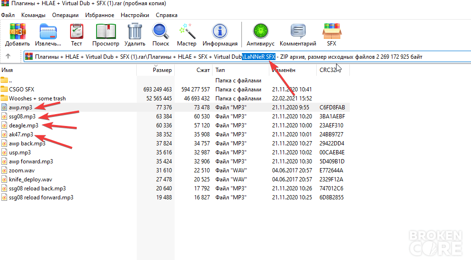The height and width of the screenshot is (260, 471).
Task: Launch the Мастер wizard wand icon
Action: click(187, 32)
